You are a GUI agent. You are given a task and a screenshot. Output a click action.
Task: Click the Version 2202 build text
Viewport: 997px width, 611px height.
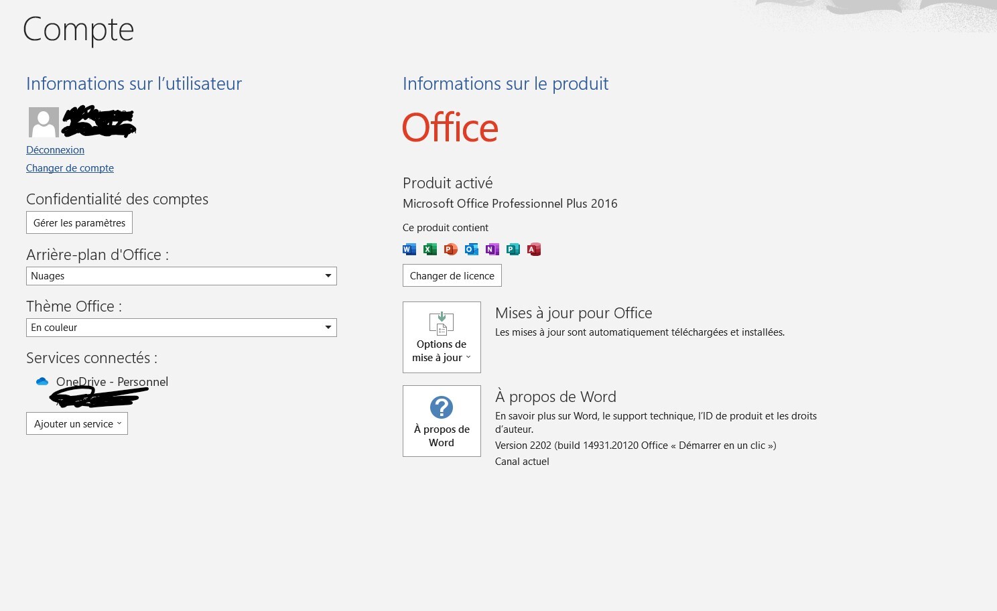coord(635,446)
